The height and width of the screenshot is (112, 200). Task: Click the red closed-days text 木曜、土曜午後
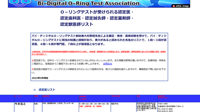(x=90, y=107)
